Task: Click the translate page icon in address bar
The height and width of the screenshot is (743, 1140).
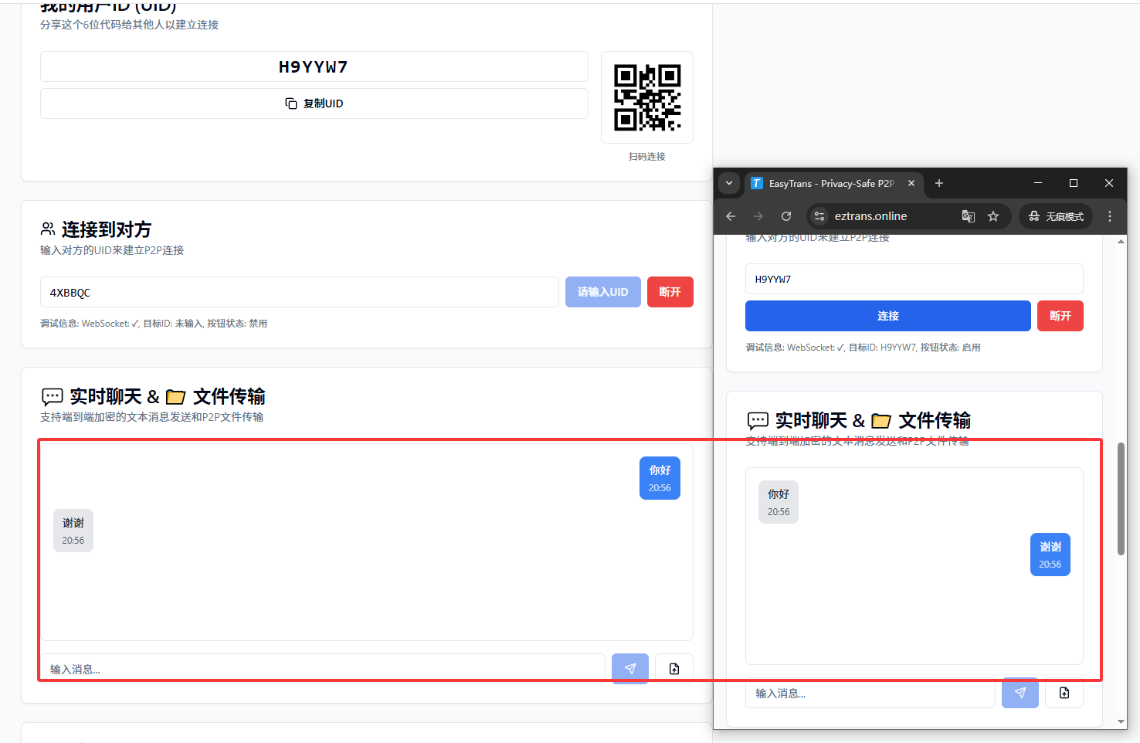Action: tap(968, 216)
